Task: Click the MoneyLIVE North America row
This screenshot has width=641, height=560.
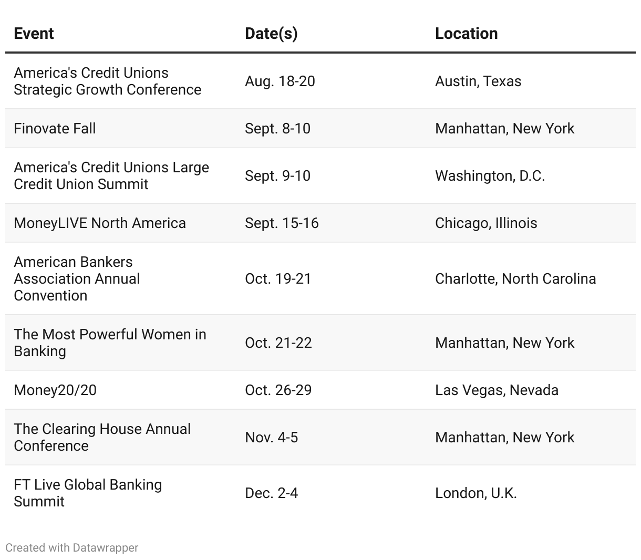Action: 320,223
